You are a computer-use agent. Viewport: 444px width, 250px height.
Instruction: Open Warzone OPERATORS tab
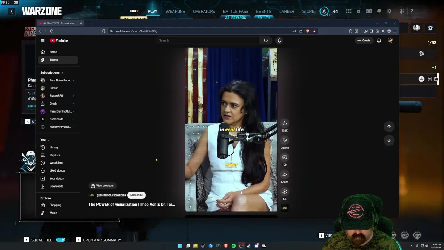click(x=204, y=11)
